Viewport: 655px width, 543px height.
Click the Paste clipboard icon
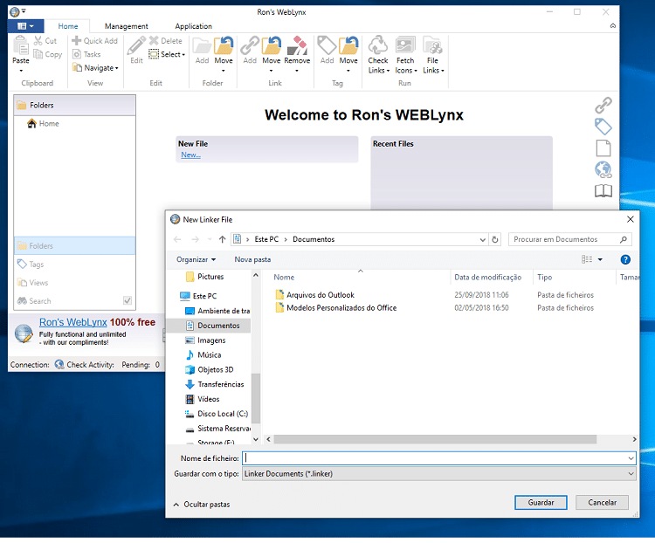[20, 45]
